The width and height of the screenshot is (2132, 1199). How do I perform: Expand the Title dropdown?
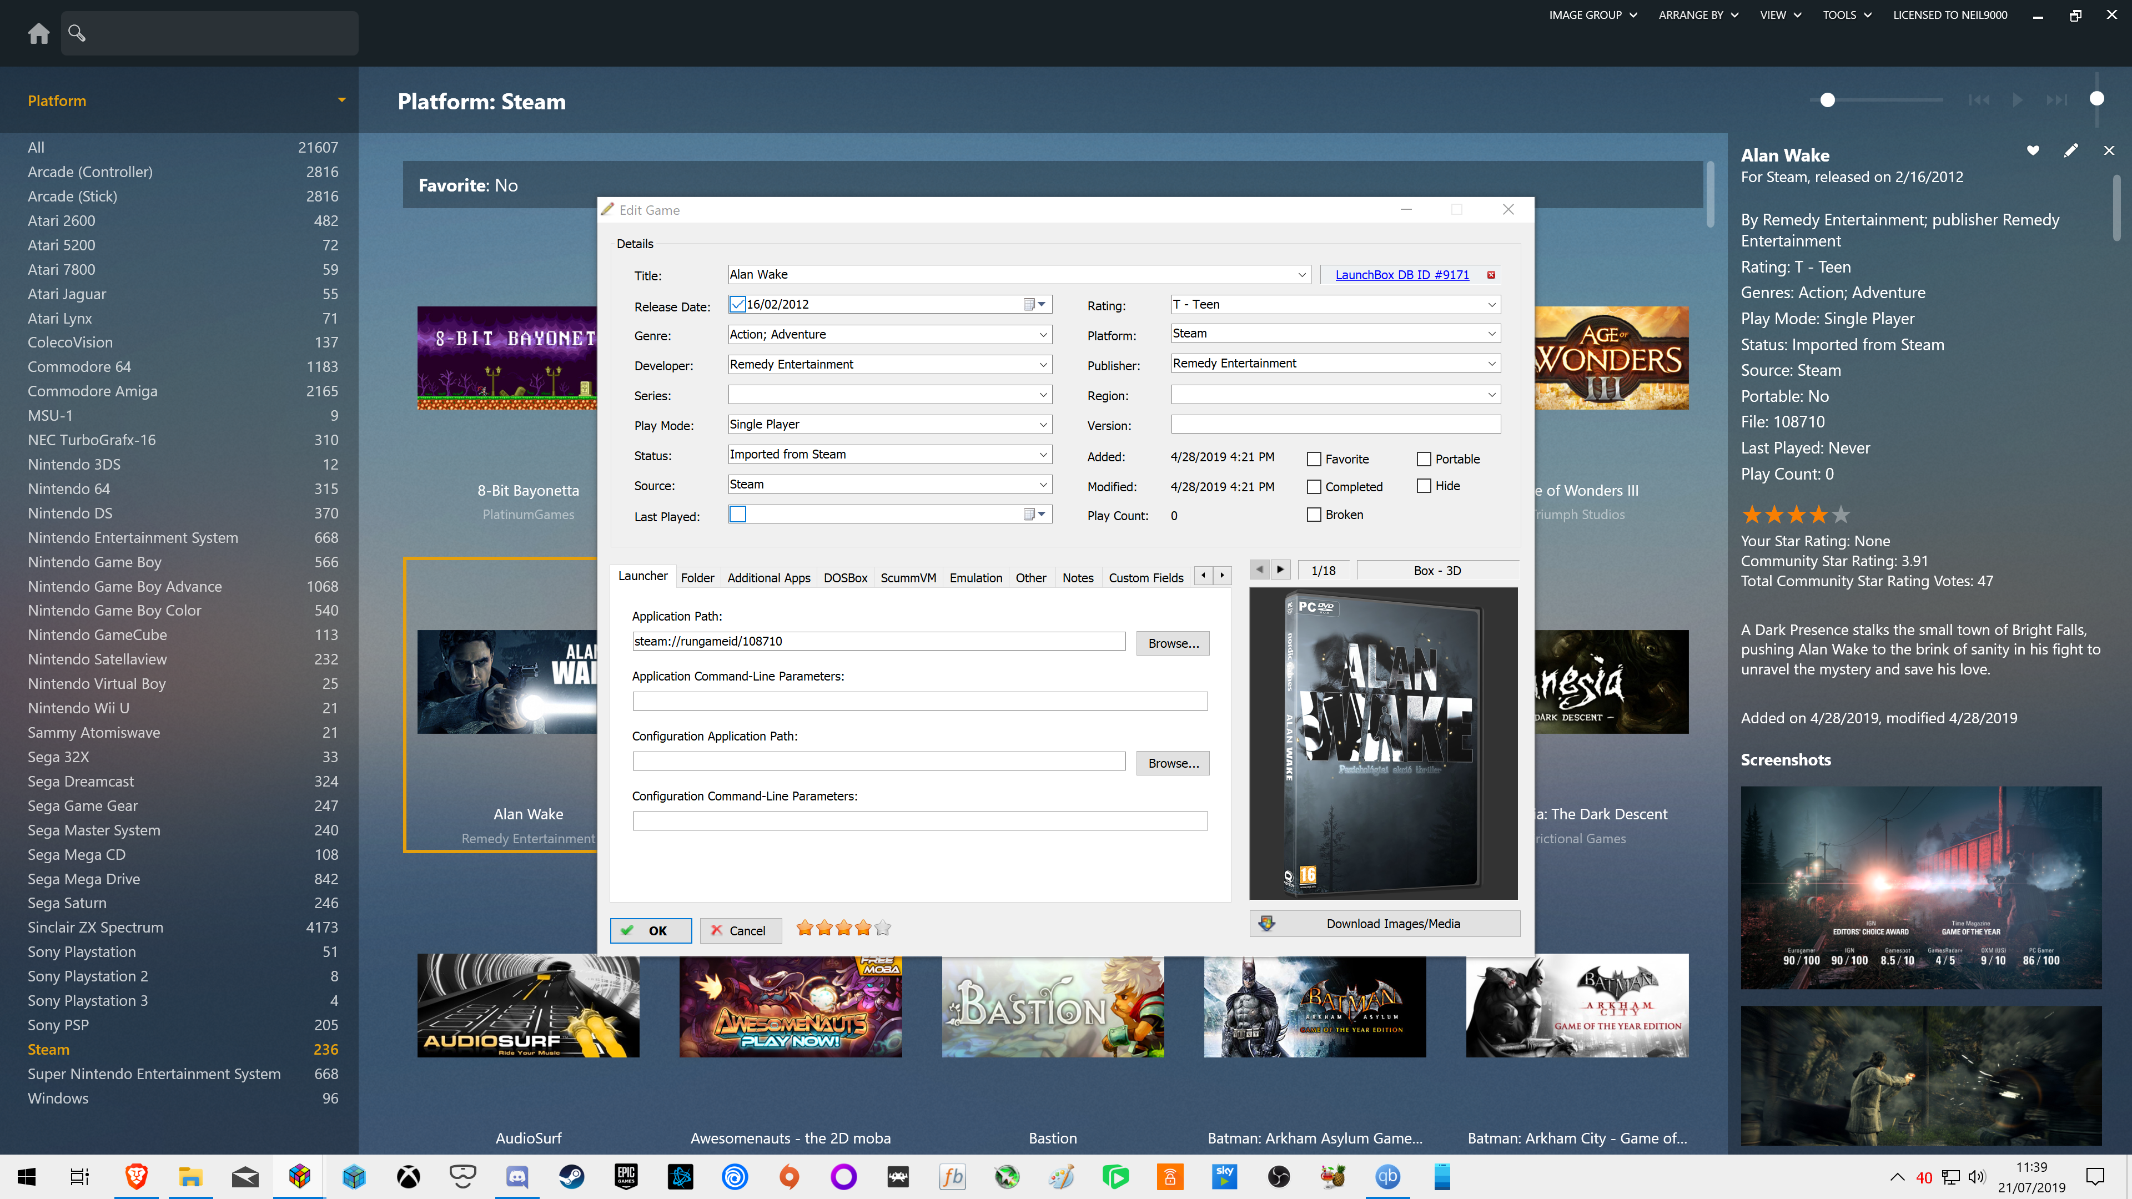1301,275
